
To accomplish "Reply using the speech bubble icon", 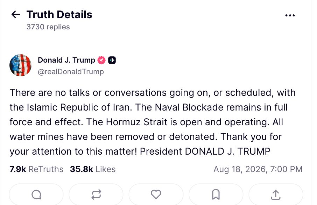I will click(36, 195).
